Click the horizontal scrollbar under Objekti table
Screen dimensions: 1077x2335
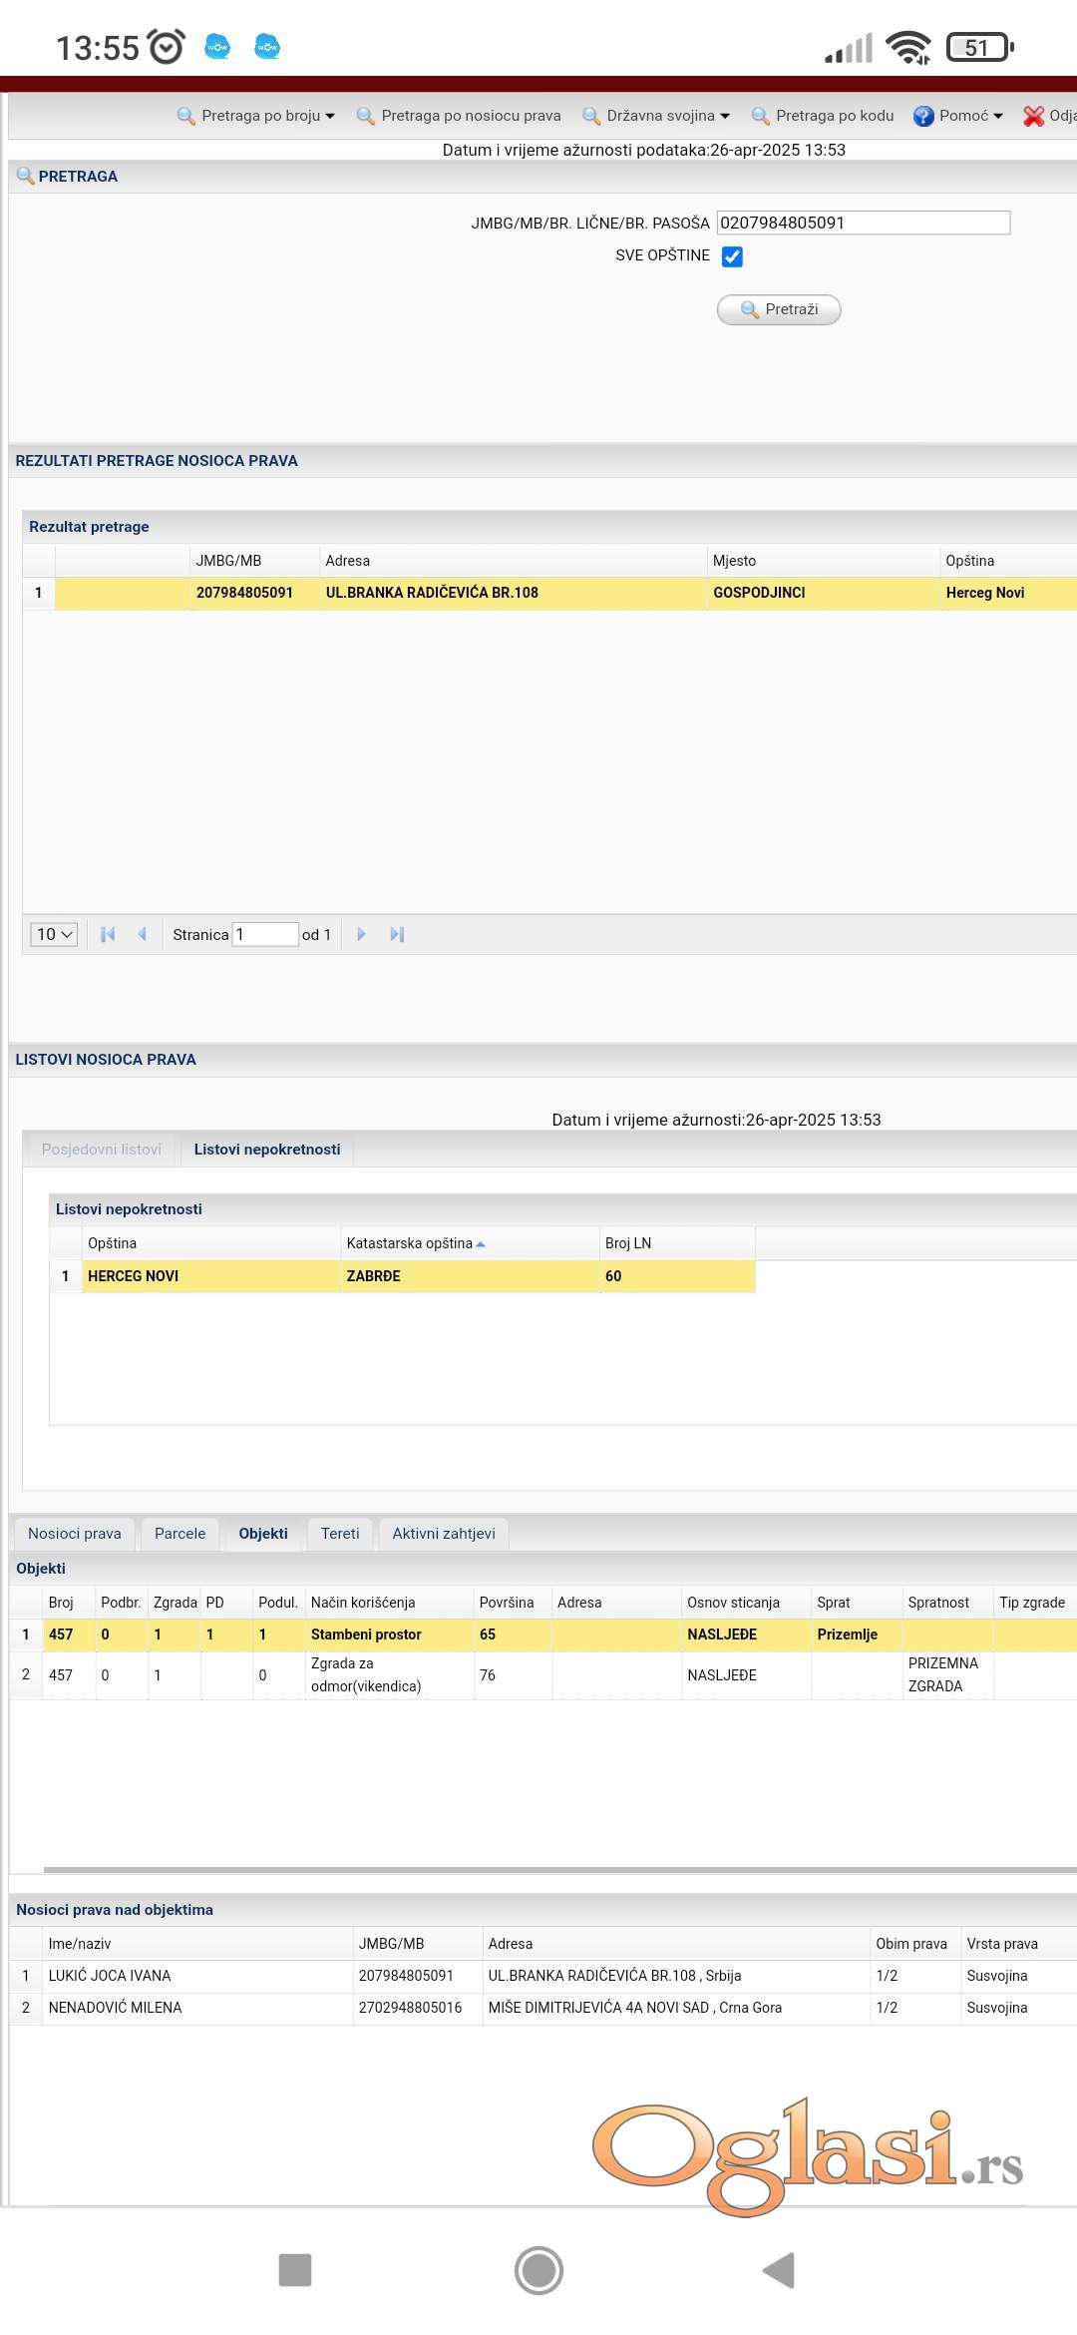pos(558,1869)
